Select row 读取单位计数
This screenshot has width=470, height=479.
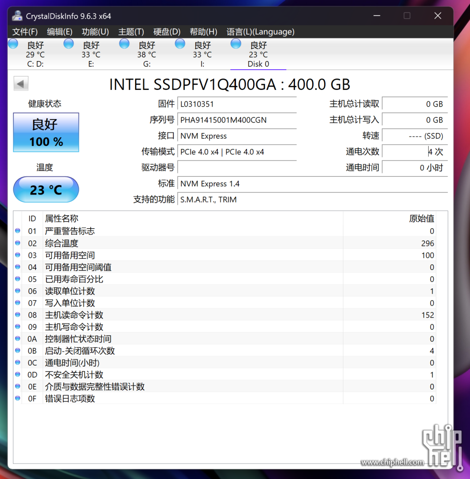(225, 291)
